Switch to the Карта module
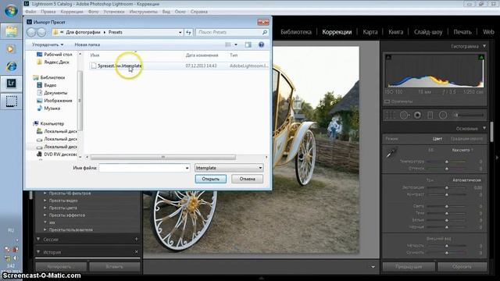 coord(370,32)
